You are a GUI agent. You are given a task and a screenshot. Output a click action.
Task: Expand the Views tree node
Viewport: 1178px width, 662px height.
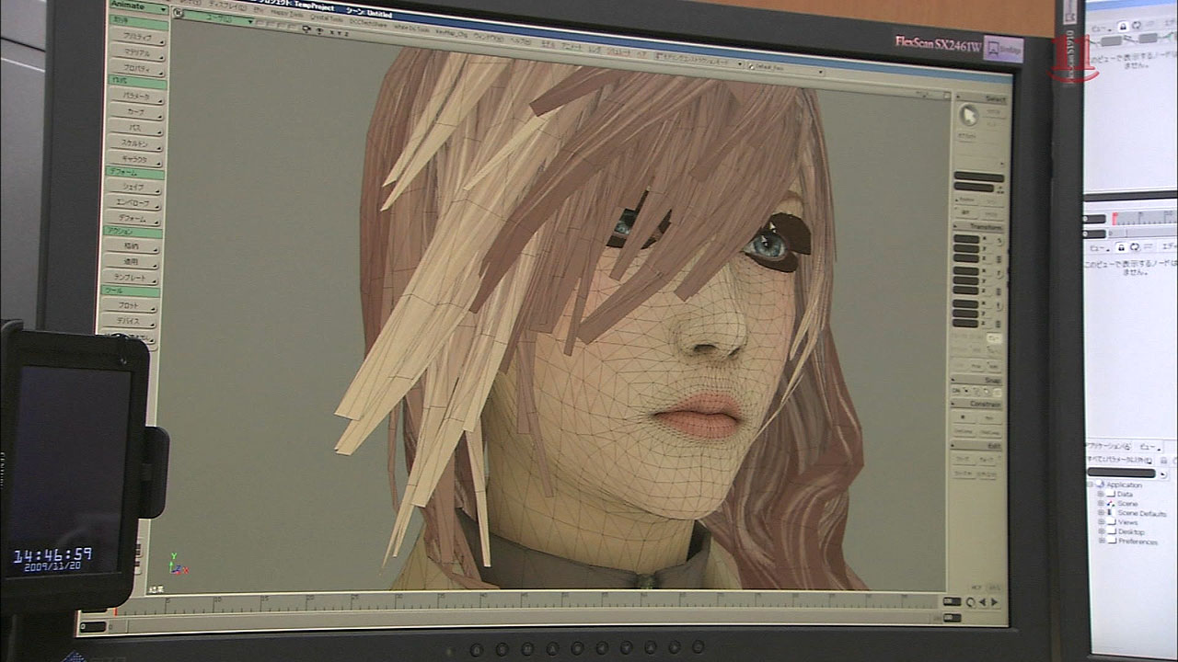click(x=1100, y=522)
